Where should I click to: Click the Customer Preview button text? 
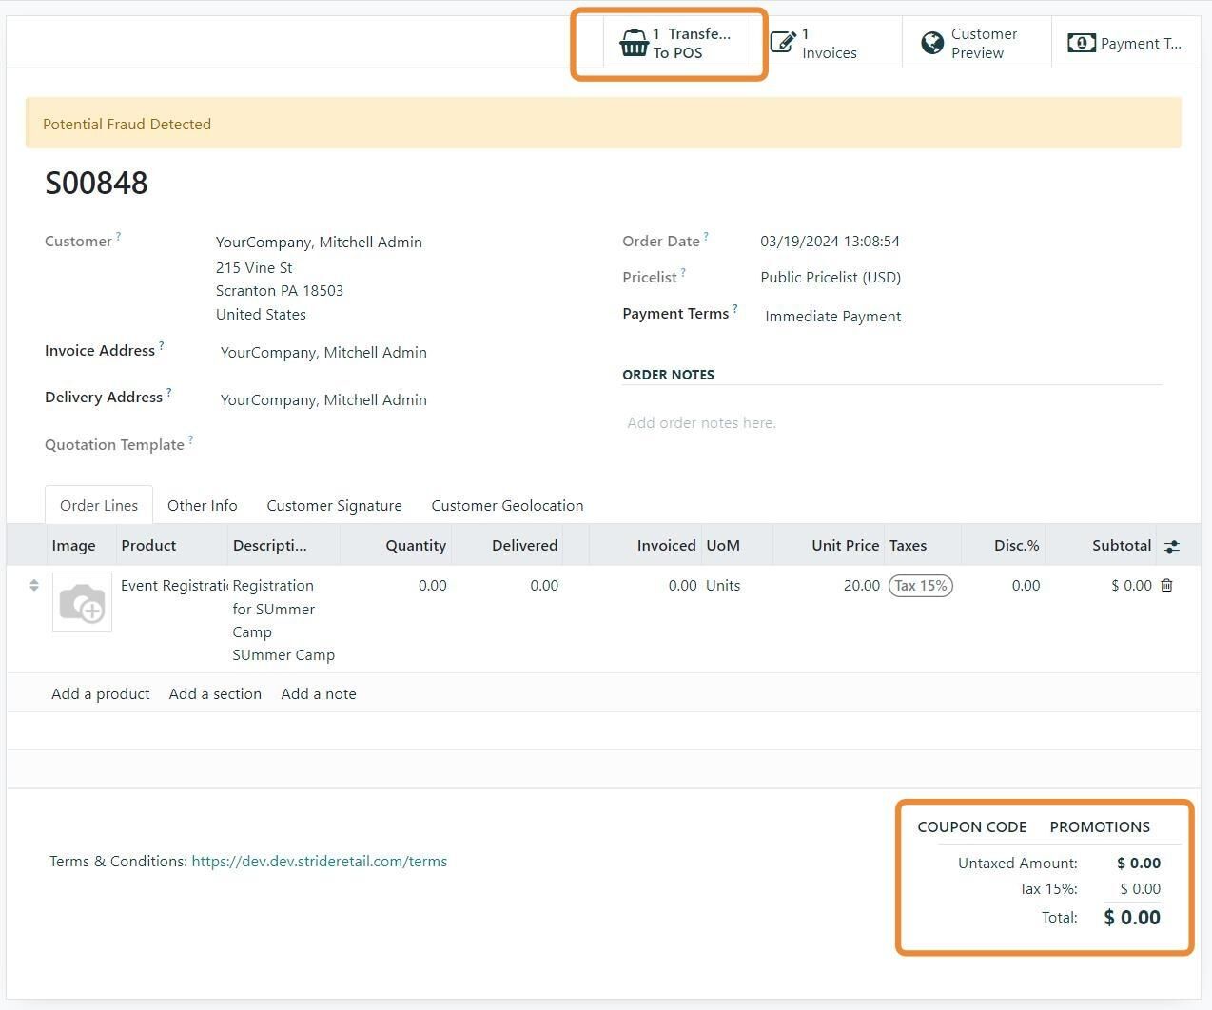point(985,43)
